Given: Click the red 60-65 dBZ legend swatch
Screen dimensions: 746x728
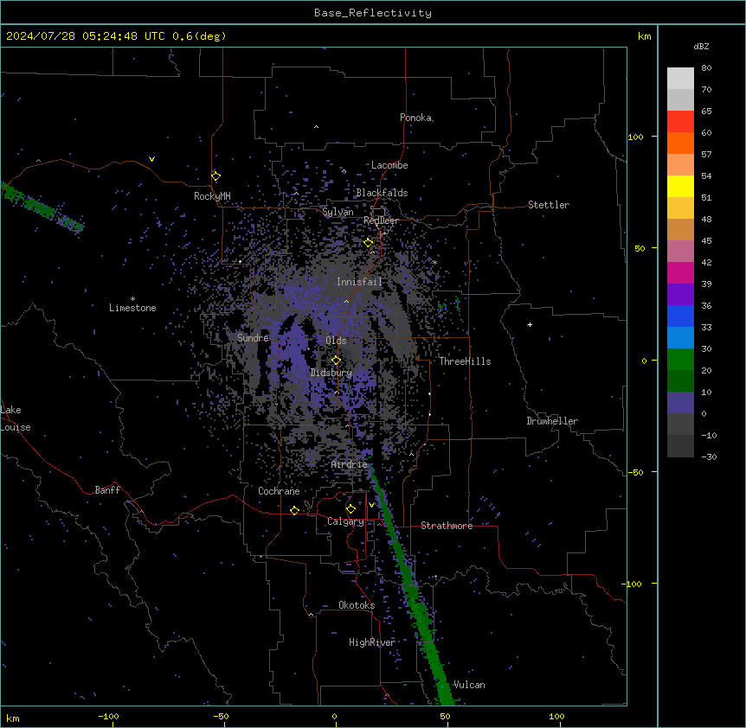Looking at the screenshot, I should 680,122.
